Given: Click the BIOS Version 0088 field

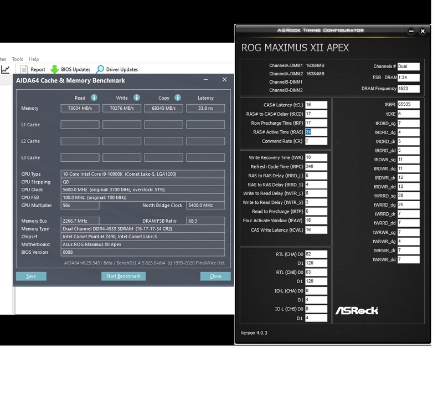Looking at the screenshot, I should pos(143,252).
